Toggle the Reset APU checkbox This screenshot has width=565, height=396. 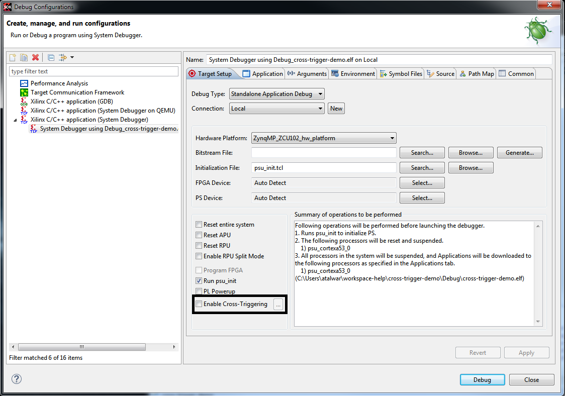[199, 235]
